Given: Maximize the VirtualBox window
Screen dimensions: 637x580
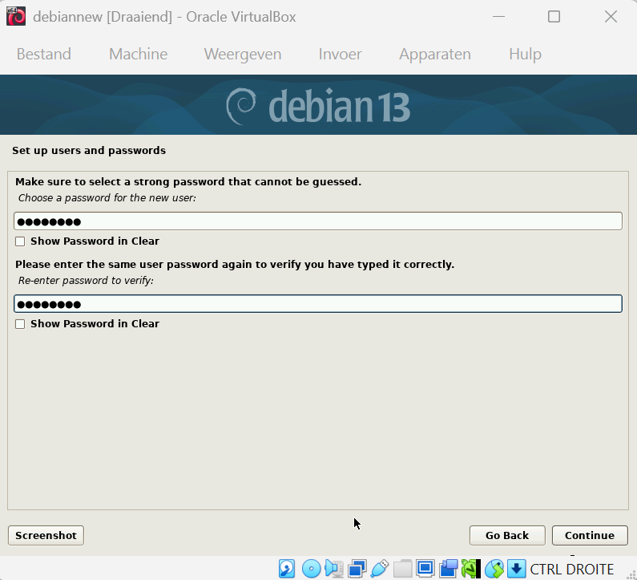Looking at the screenshot, I should (x=554, y=17).
